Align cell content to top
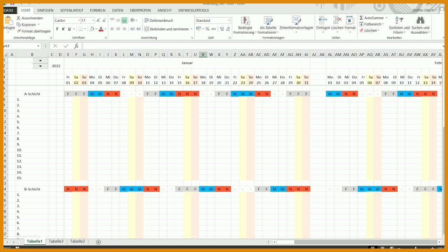 [112, 20]
